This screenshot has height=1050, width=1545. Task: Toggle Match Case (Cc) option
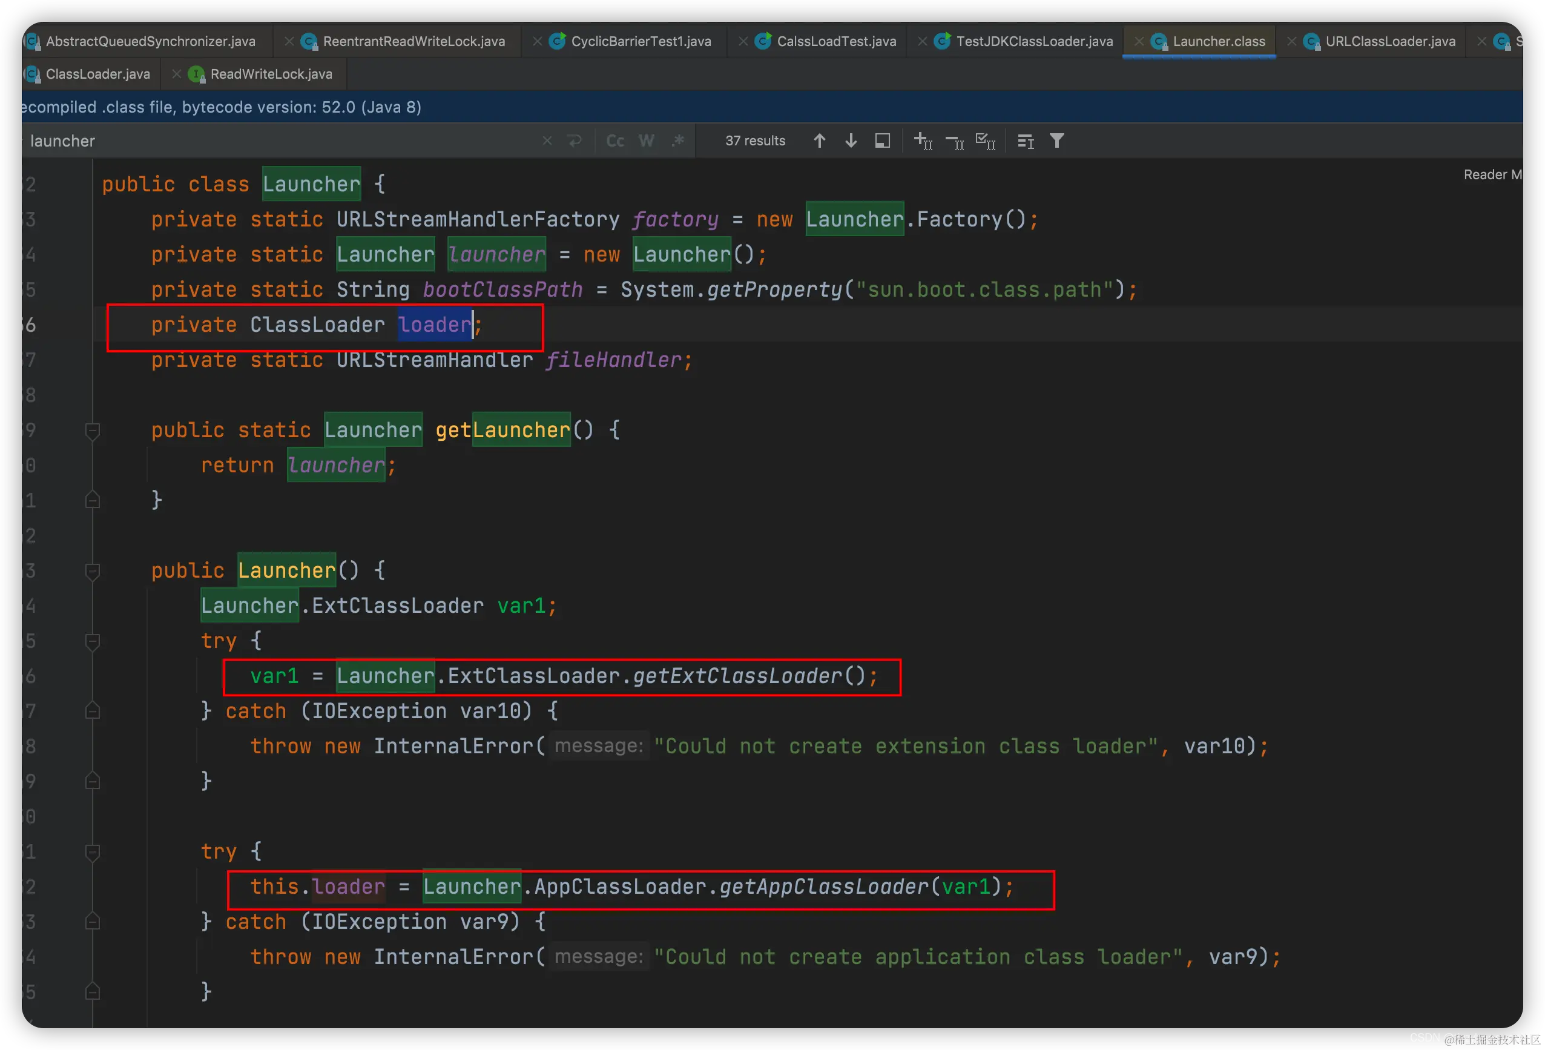[x=615, y=141]
